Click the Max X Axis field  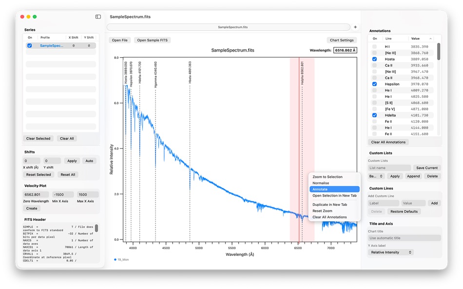tap(88, 195)
